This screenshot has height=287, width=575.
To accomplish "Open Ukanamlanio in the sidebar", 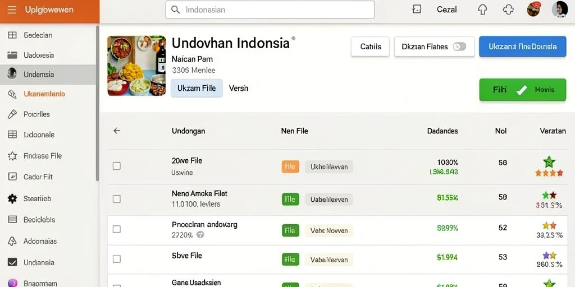I will point(44,94).
